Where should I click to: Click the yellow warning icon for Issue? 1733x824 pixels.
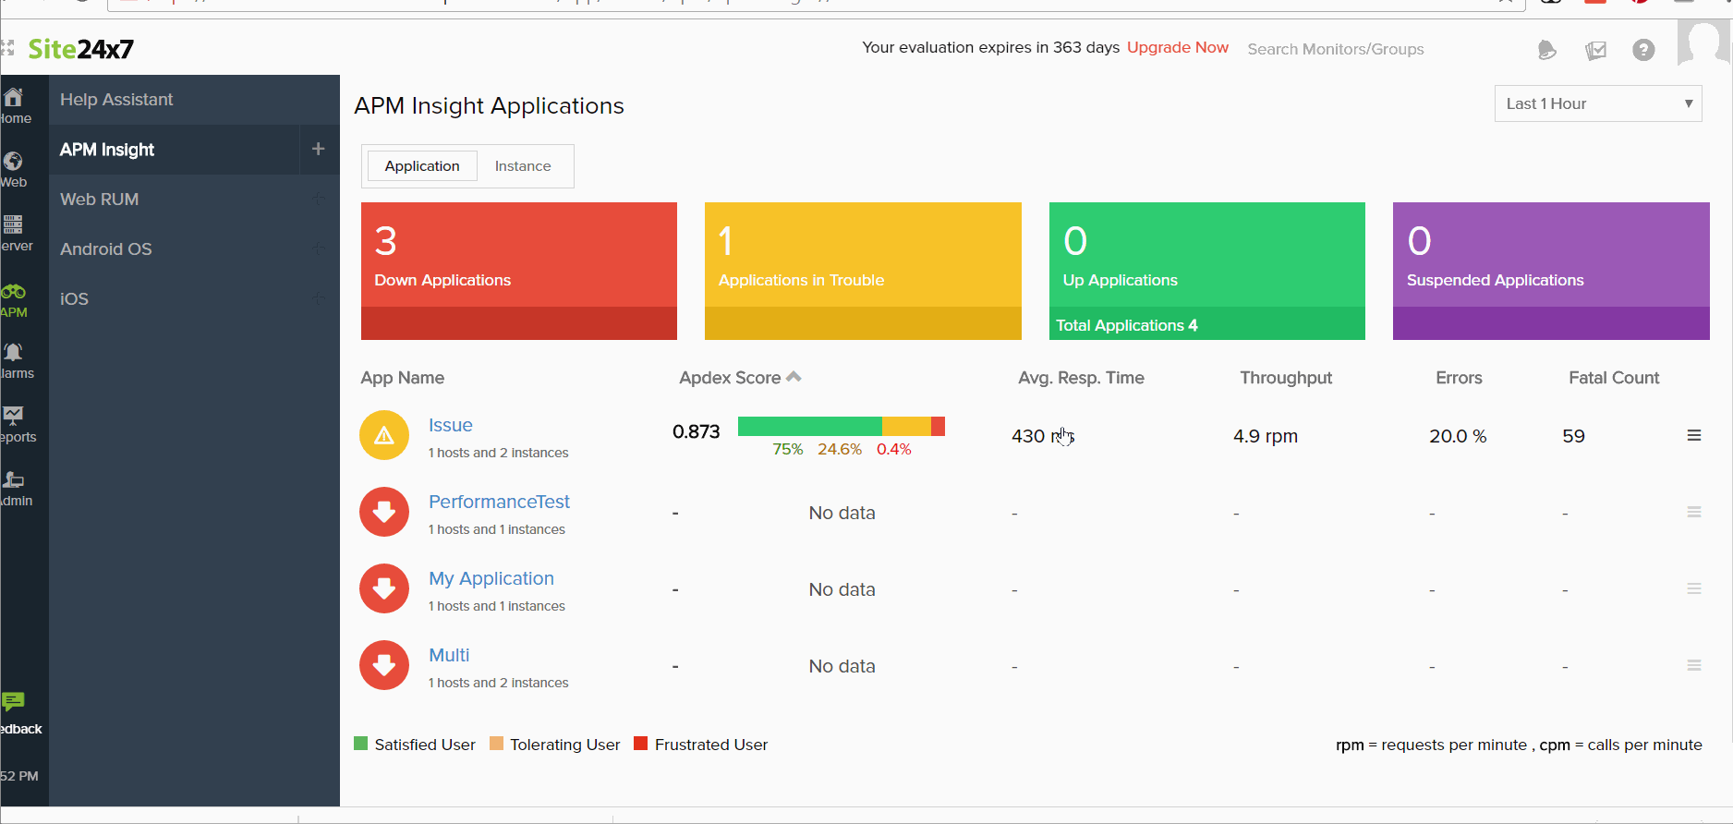(x=384, y=435)
